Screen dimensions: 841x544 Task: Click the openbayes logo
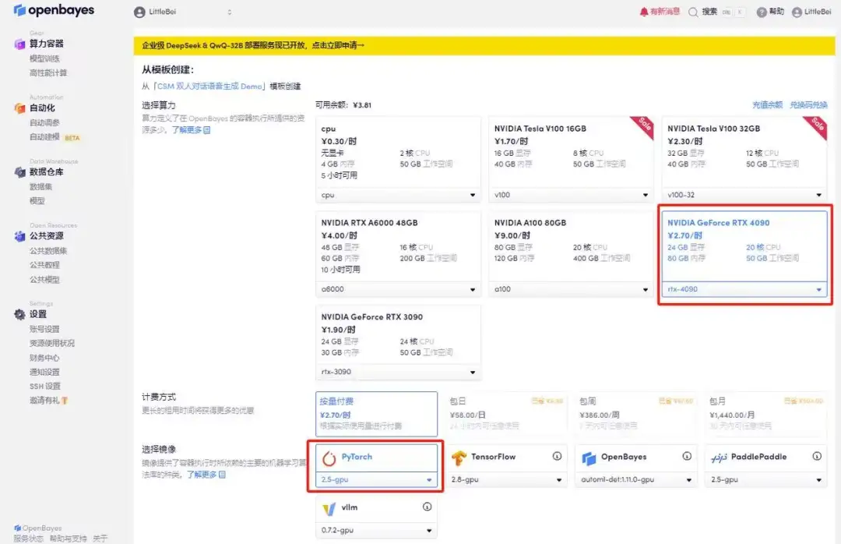[54, 10]
